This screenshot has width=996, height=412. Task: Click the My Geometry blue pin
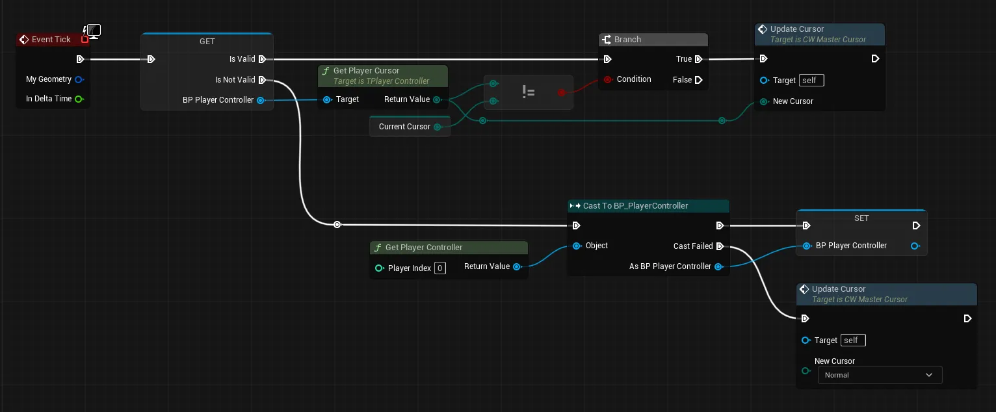coord(79,79)
